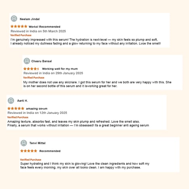This screenshot has width=189, height=189.
Task: Click the five-star rating on Neelam's review
Action: (19, 26)
